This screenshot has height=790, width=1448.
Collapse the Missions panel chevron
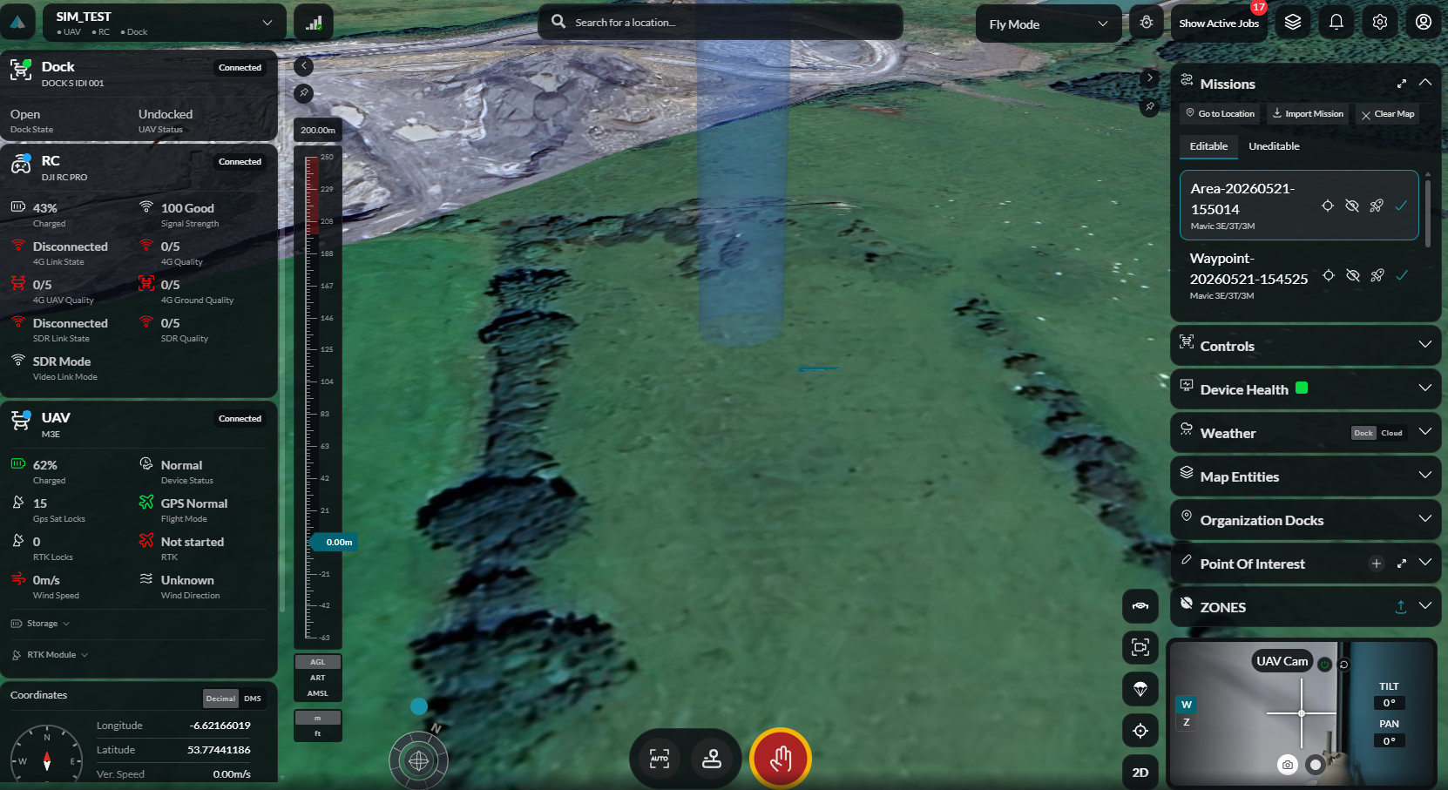click(x=1425, y=83)
